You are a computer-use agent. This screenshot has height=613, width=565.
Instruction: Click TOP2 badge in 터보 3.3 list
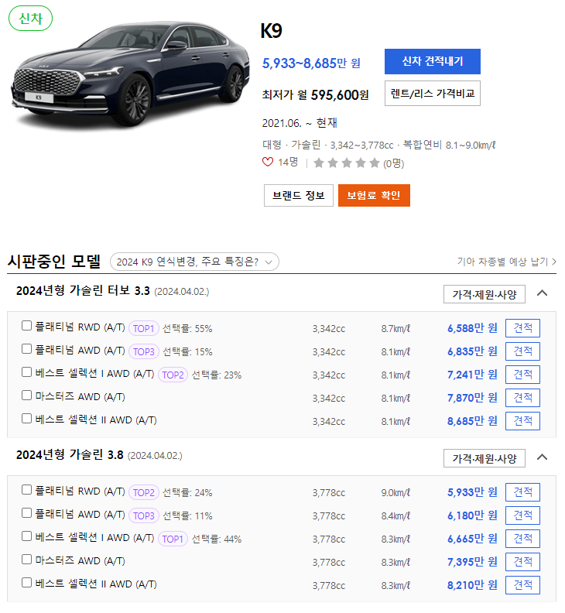(173, 375)
